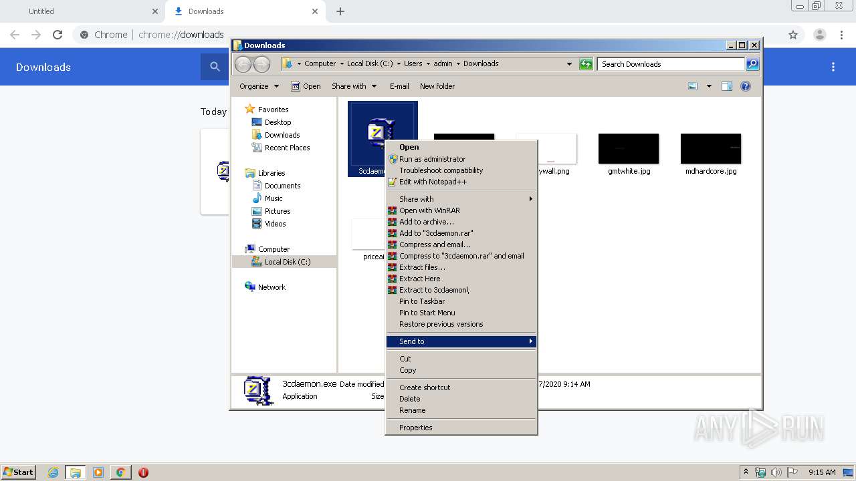Viewport: 856px width, 481px height.
Task: Choose Pin to Start Menu
Action: tap(461, 313)
